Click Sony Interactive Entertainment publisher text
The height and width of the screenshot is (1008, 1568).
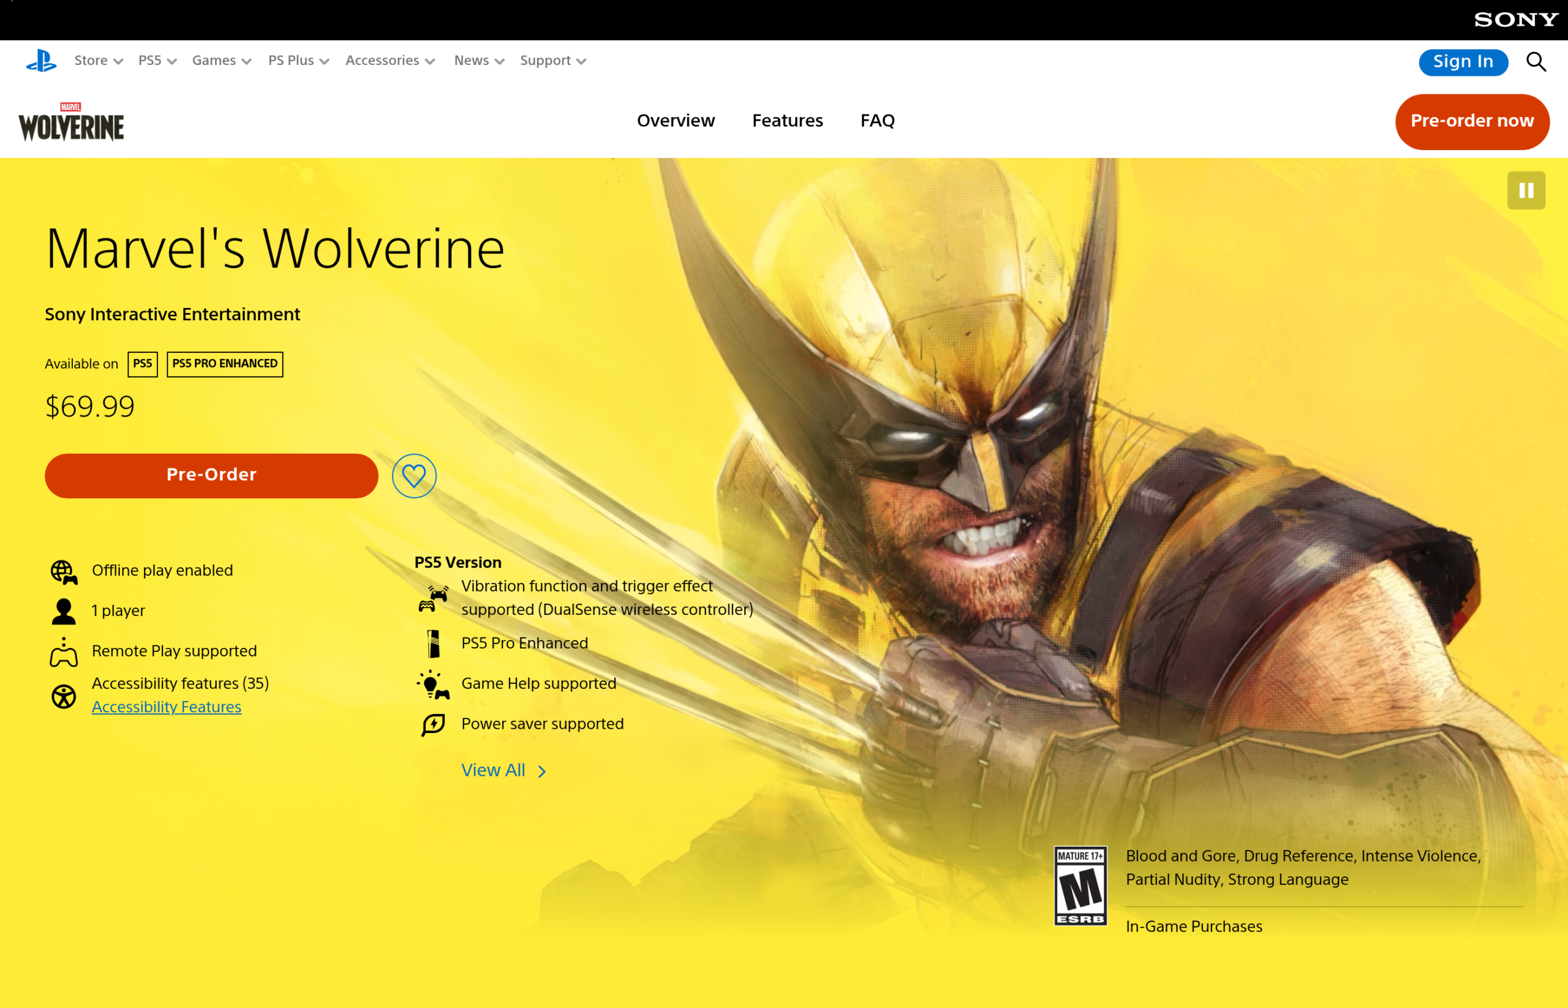pyautogui.click(x=172, y=315)
